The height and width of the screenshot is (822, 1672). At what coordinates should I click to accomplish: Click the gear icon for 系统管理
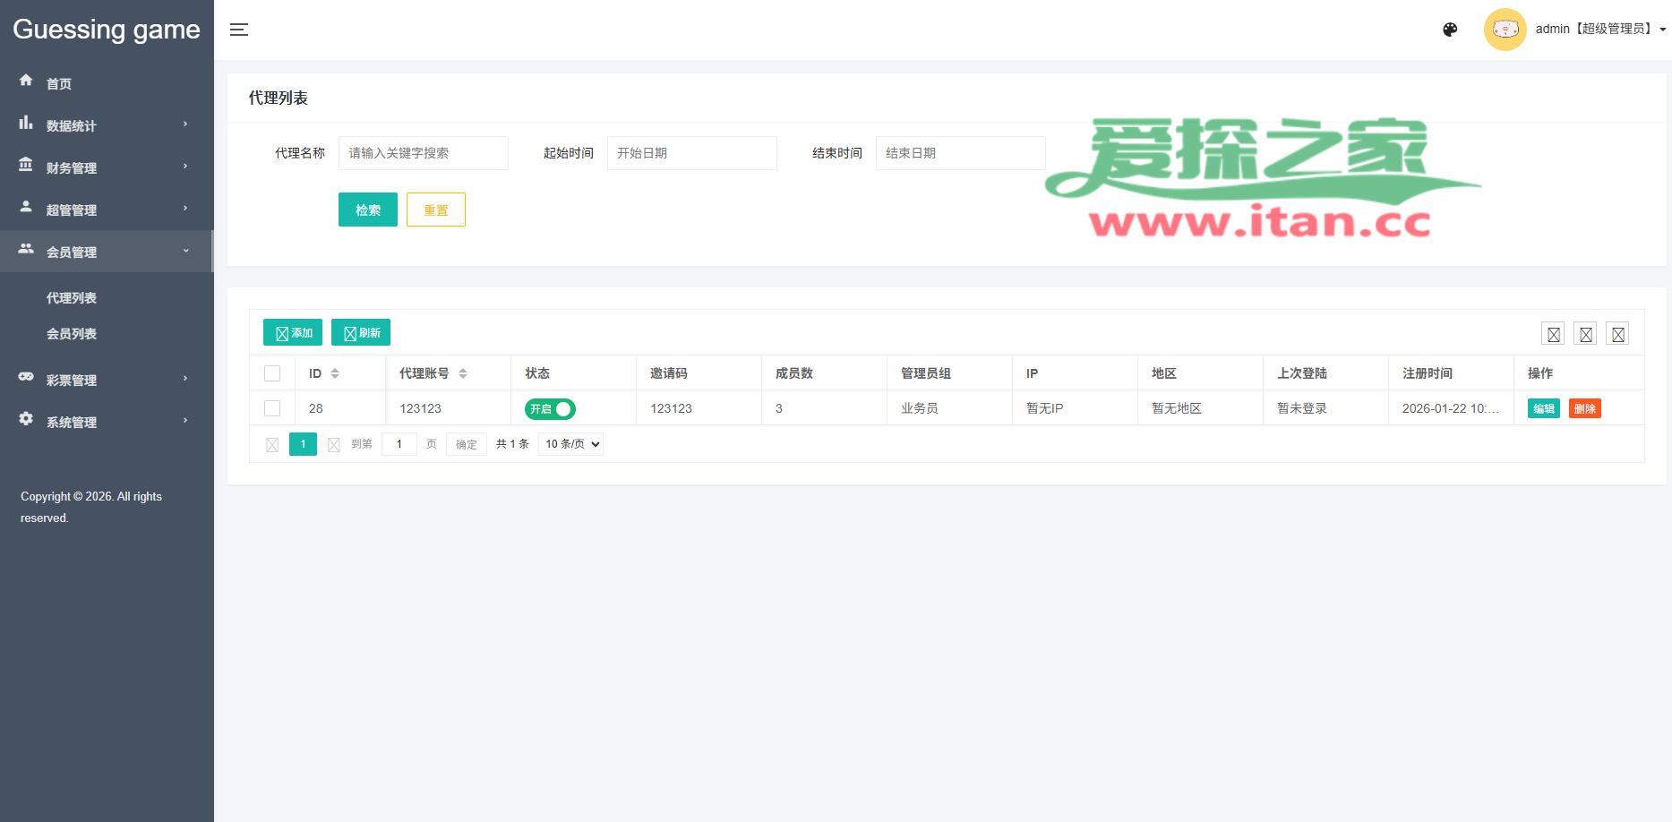click(26, 419)
